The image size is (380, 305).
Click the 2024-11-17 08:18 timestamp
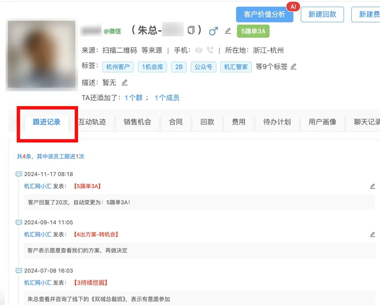[48, 174]
